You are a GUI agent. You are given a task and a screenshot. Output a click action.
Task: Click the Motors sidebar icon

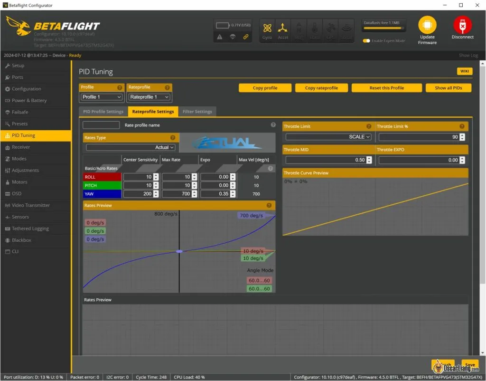8,182
